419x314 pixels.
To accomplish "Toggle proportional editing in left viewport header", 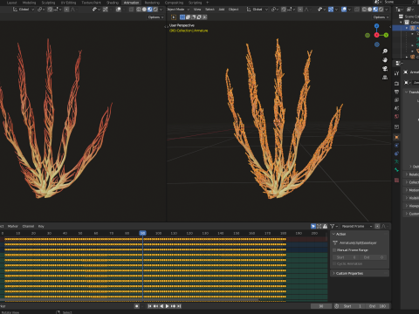I will coord(66,10).
